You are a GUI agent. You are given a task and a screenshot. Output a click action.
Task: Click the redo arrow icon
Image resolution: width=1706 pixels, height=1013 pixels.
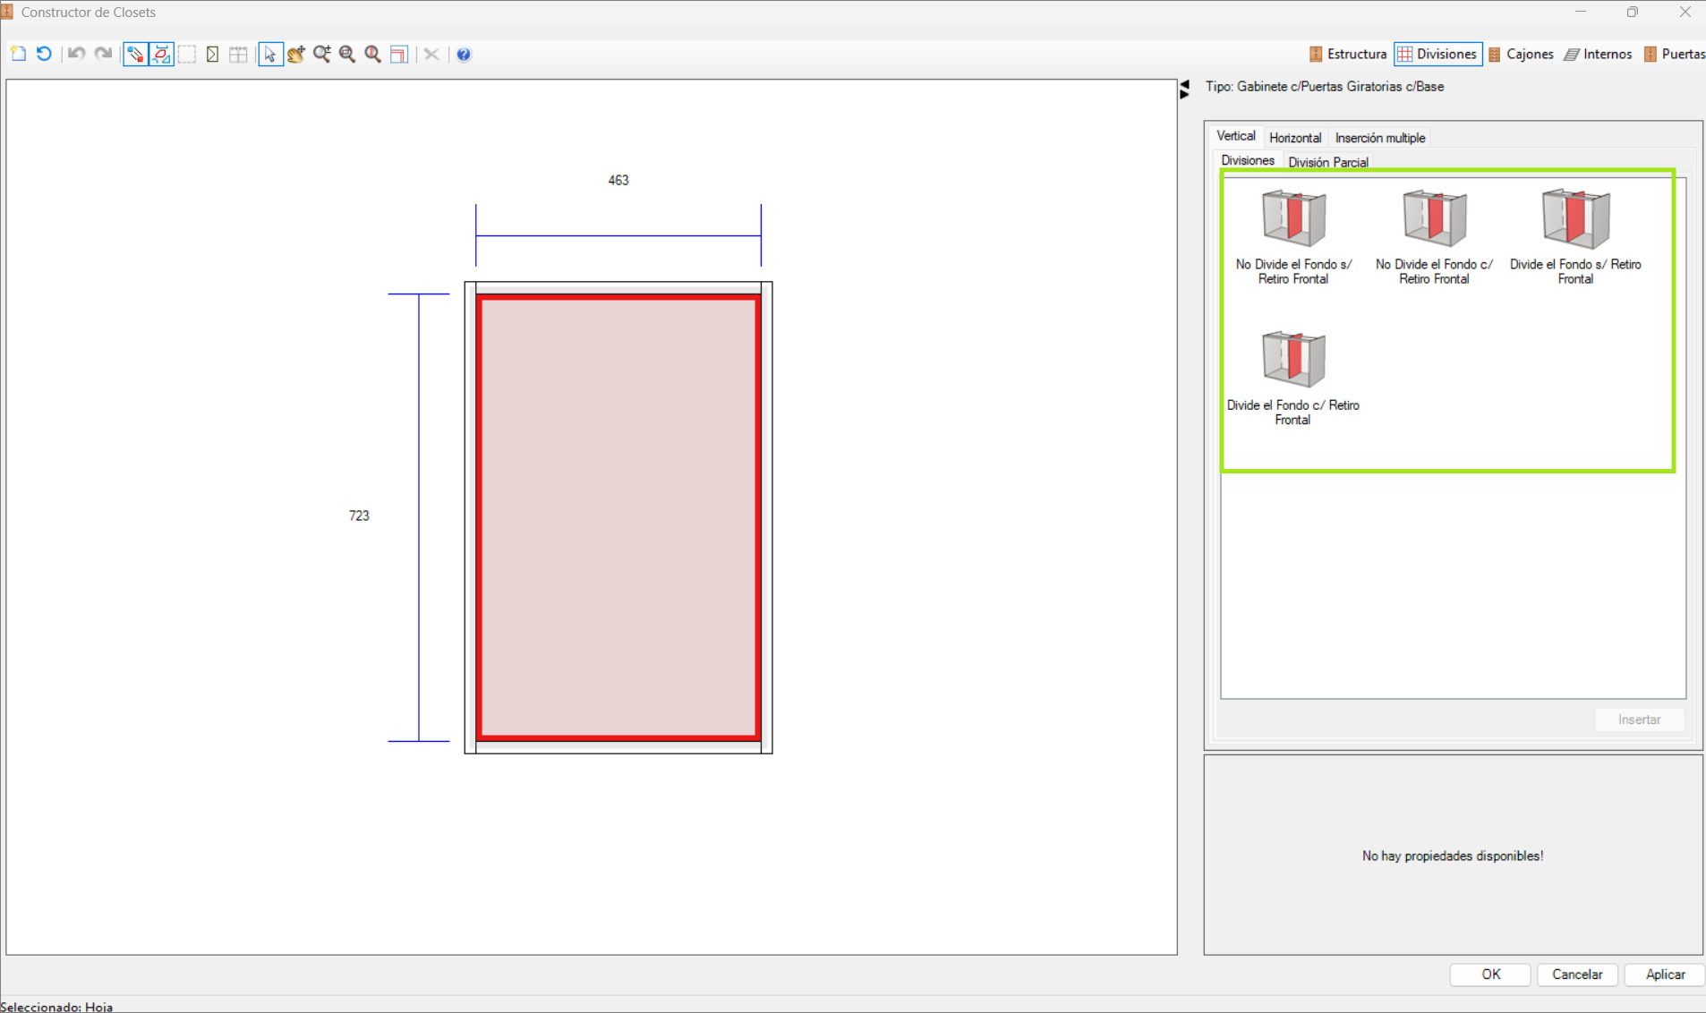(104, 54)
